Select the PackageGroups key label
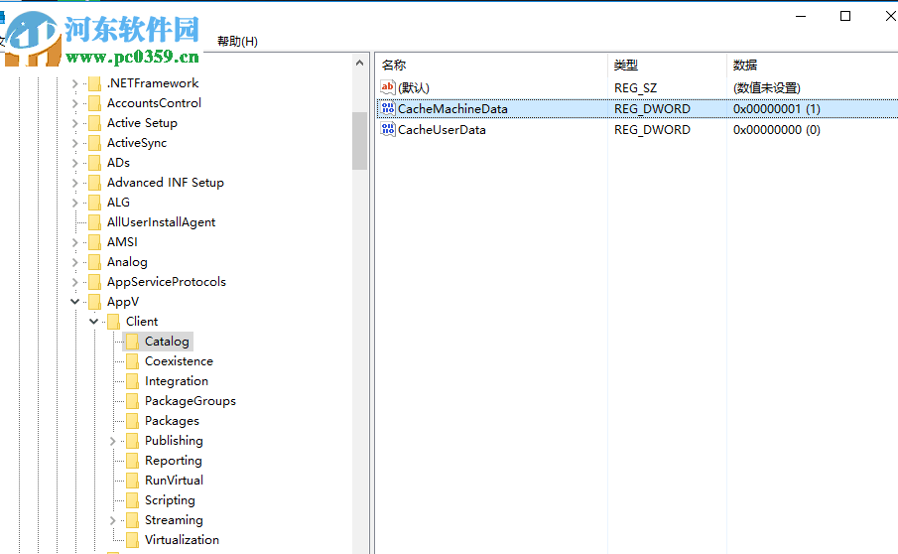The image size is (898, 554). (191, 401)
